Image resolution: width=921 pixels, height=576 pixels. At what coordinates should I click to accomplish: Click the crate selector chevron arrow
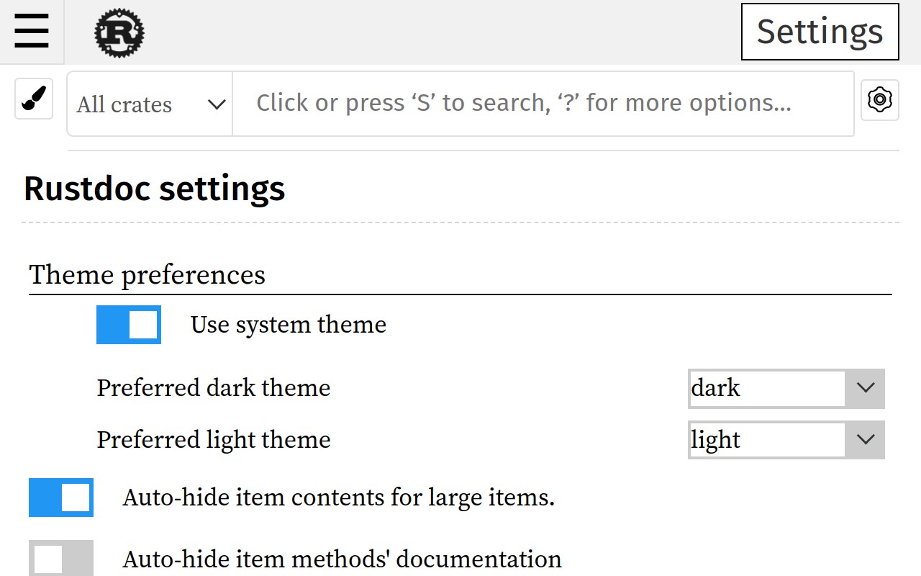(x=216, y=104)
